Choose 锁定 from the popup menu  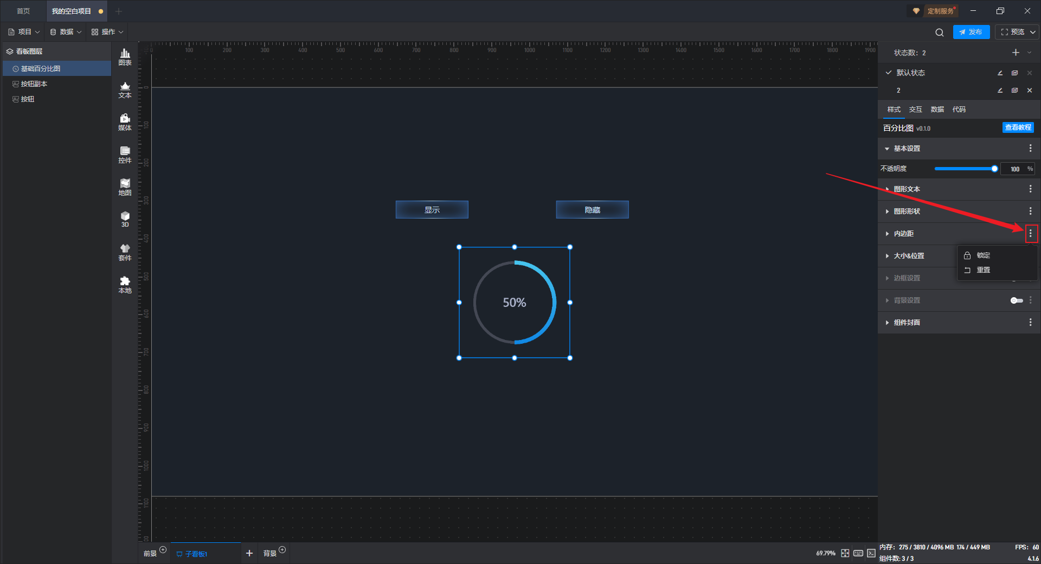coord(998,255)
